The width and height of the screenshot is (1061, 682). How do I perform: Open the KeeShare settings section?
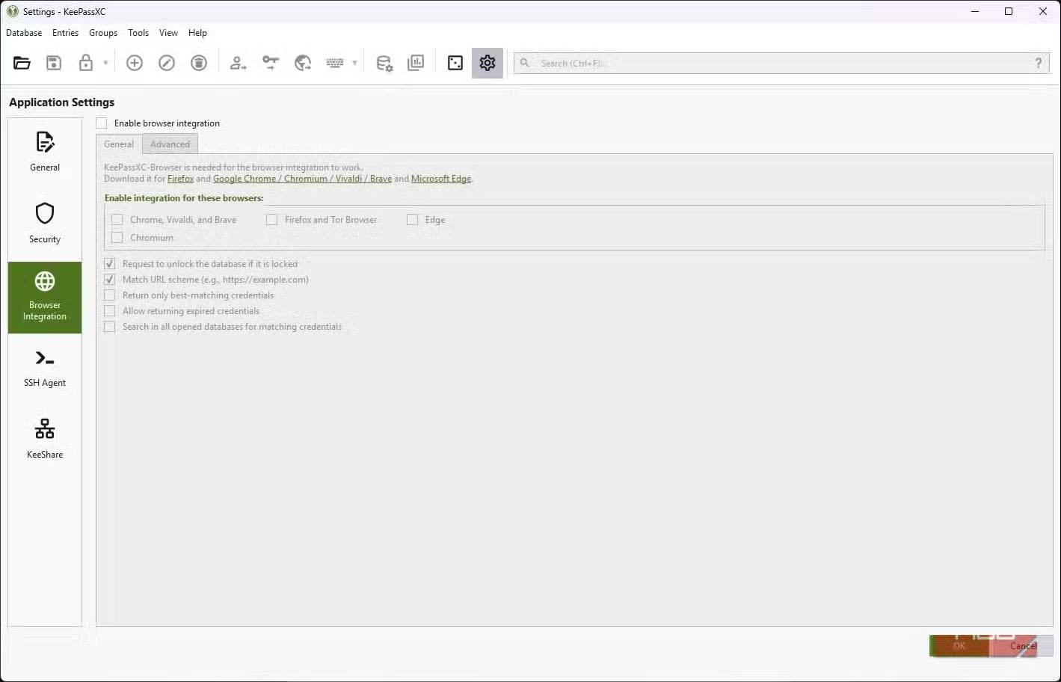[45, 440]
